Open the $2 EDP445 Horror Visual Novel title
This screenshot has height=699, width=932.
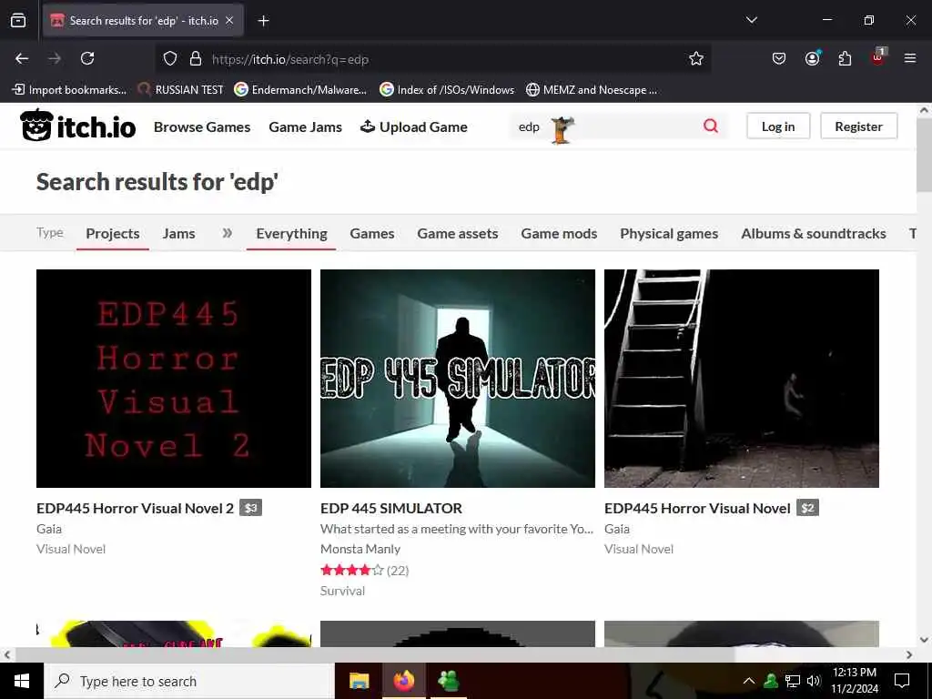point(697,508)
